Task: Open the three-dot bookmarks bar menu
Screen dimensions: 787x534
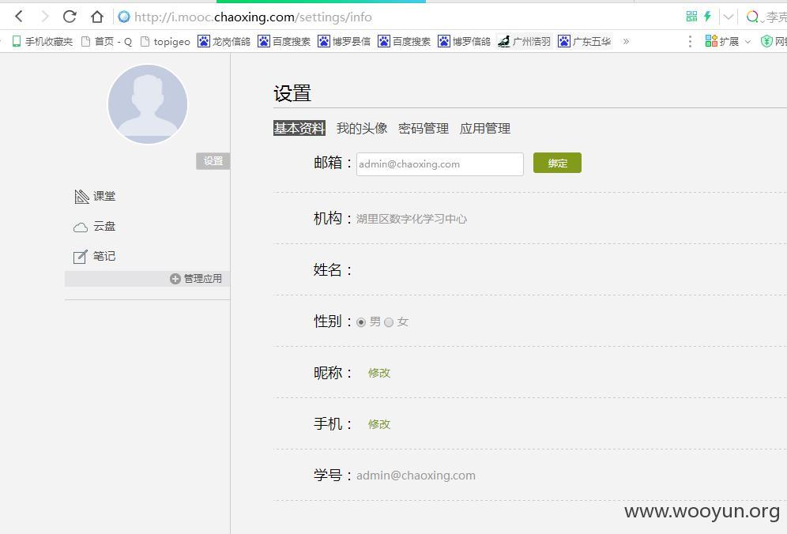Action: coord(690,41)
